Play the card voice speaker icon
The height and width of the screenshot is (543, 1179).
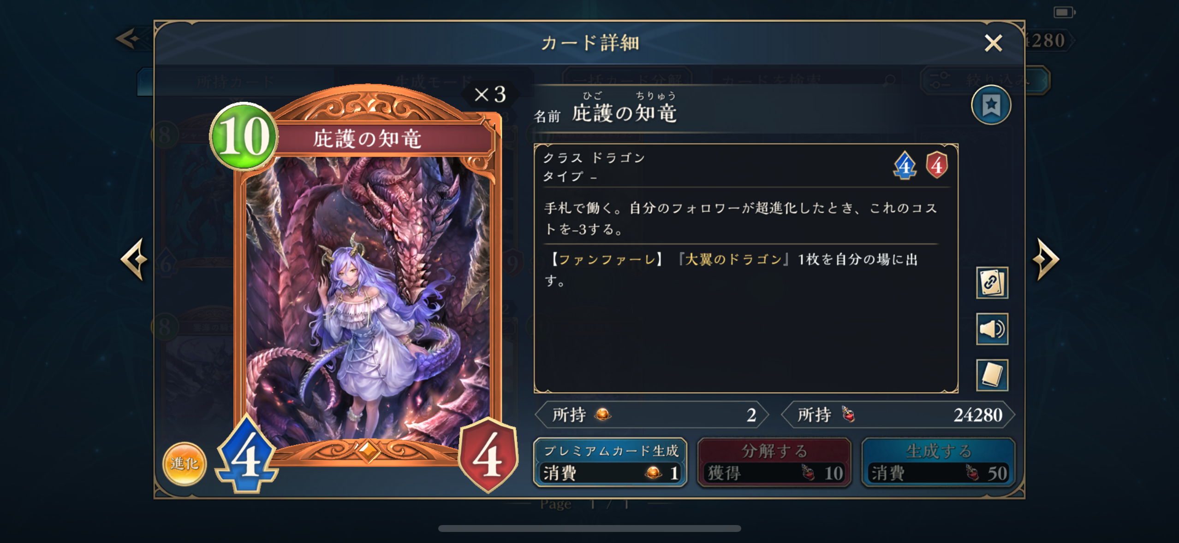tap(992, 329)
